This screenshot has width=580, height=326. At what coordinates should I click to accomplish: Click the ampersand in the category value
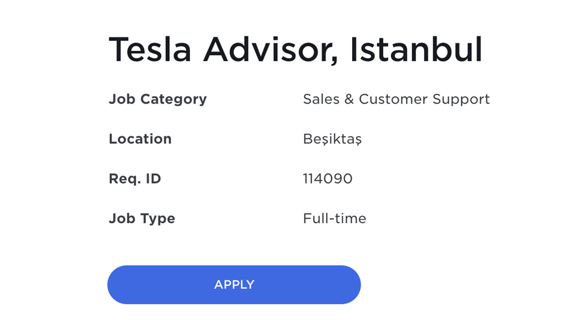pyautogui.click(x=348, y=99)
